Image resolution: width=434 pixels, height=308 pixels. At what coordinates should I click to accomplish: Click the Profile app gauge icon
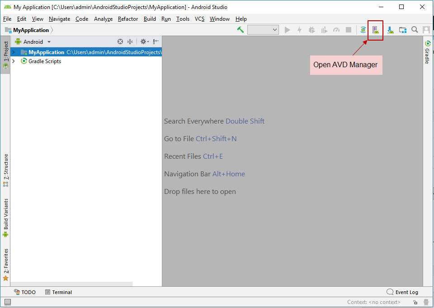(336, 30)
